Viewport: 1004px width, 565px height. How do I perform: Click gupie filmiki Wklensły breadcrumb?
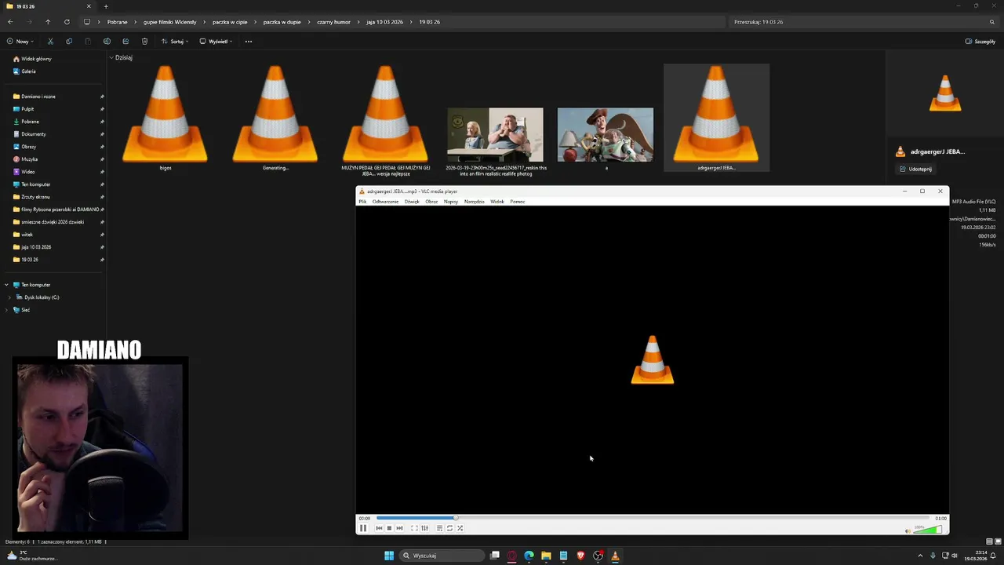point(169,22)
